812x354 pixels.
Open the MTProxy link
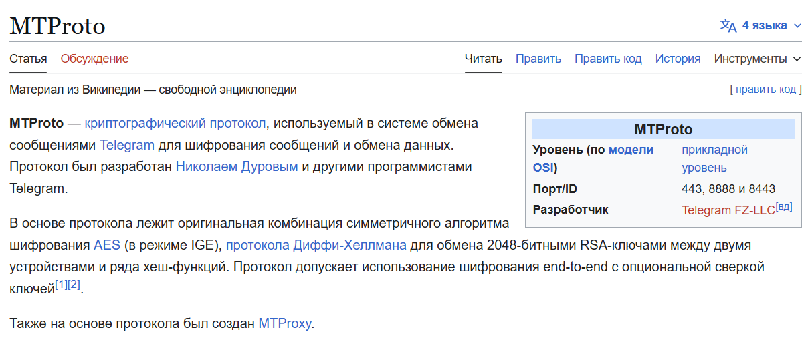point(285,324)
